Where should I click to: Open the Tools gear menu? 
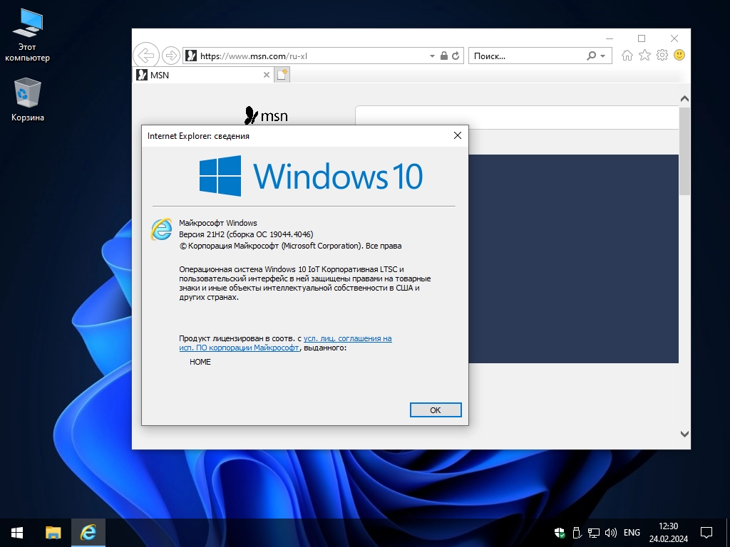tap(662, 56)
